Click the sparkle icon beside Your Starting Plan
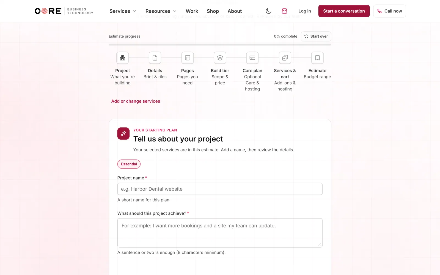440x275 pixels. (x=123, y=133)
